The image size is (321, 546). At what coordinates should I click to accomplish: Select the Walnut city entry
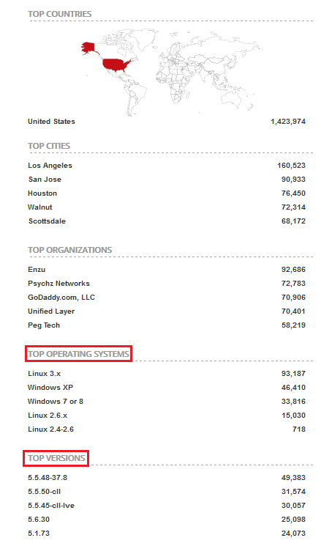40,207
